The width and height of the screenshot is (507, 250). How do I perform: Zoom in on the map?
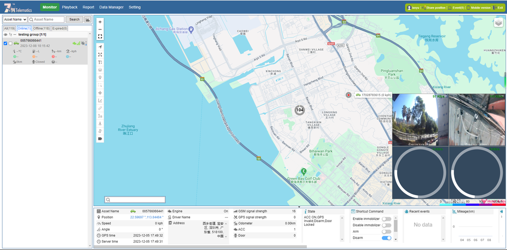pyautogui.click(x=100, y=22)
